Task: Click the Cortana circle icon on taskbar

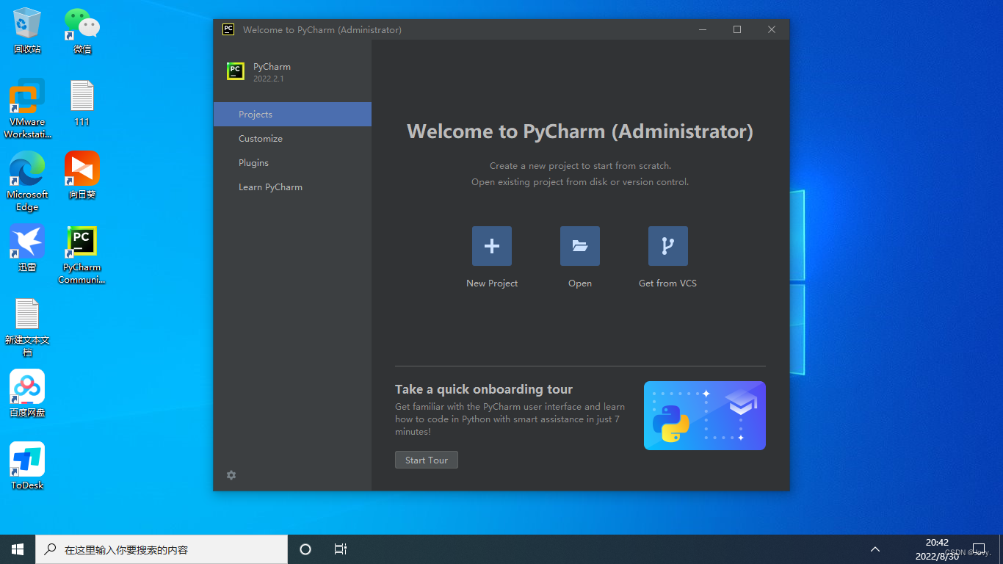Action: pyautogui.click(x=305, y=549)
